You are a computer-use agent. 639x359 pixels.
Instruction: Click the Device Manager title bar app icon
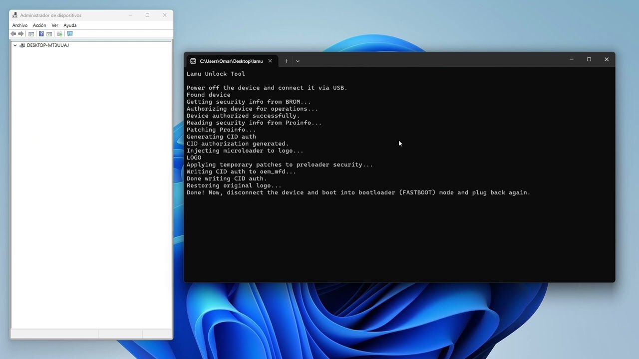[15, 15]
